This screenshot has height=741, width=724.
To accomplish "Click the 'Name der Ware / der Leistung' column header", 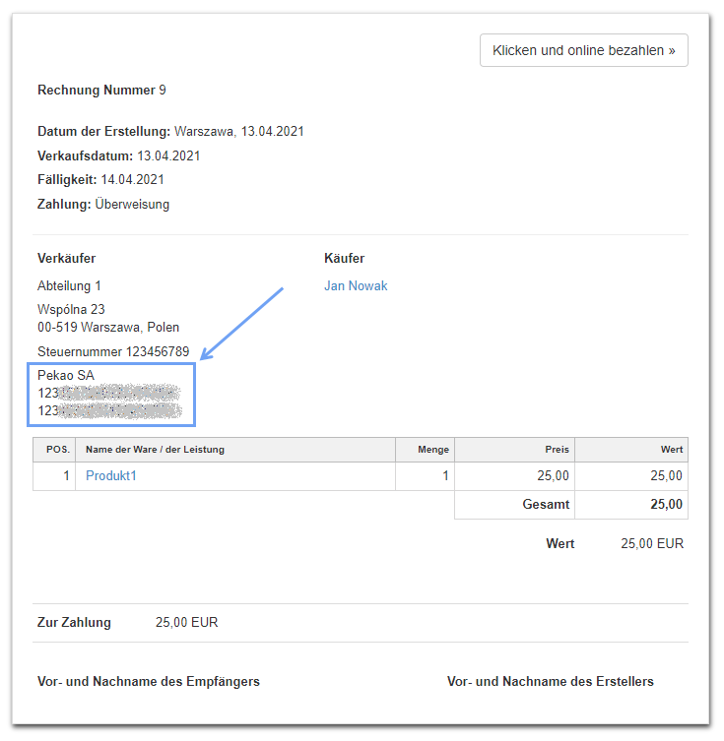I will (156, 450).
